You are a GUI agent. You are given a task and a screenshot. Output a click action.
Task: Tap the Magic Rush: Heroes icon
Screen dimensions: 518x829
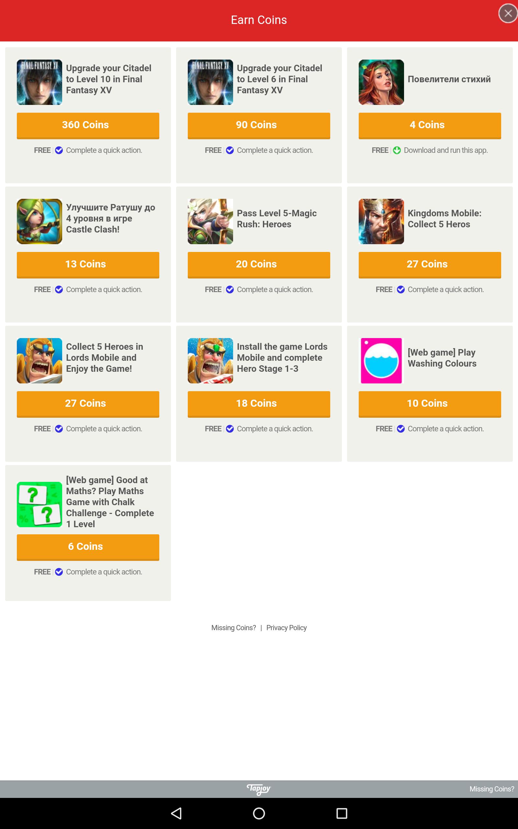pyautogui.click(x=210, y=221)
